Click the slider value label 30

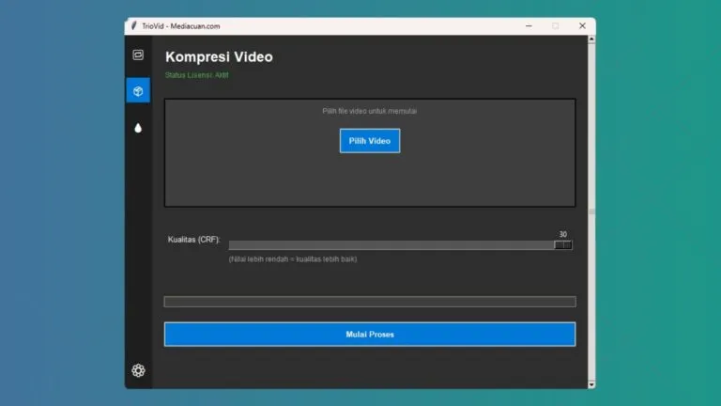coord(563,234)
